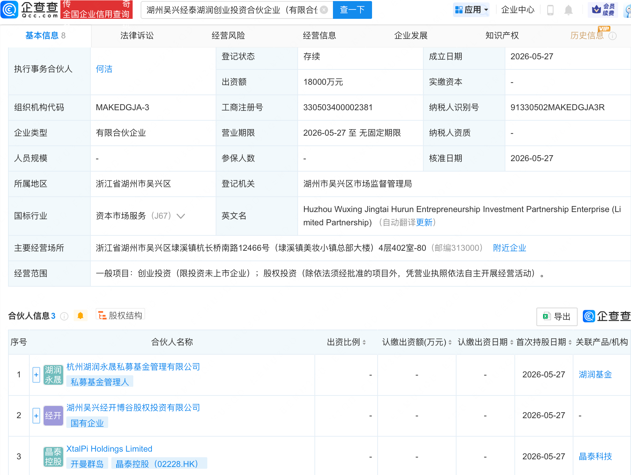Click 国有企业 tag
631x475 pixels.
[87, 423]
